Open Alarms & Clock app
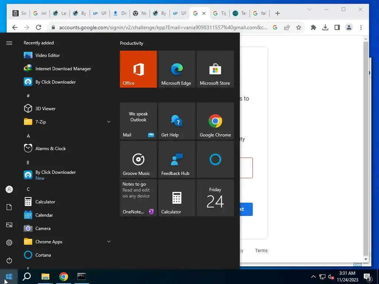 click(68, 149)
